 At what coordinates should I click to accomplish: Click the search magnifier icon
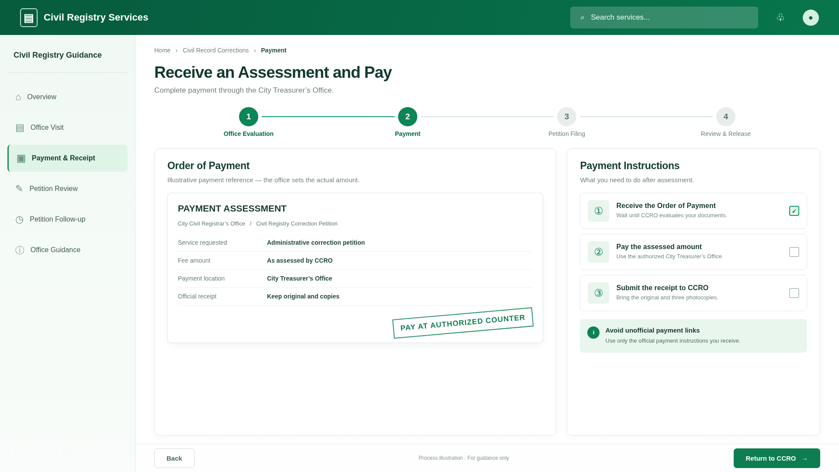coord(582,17)
